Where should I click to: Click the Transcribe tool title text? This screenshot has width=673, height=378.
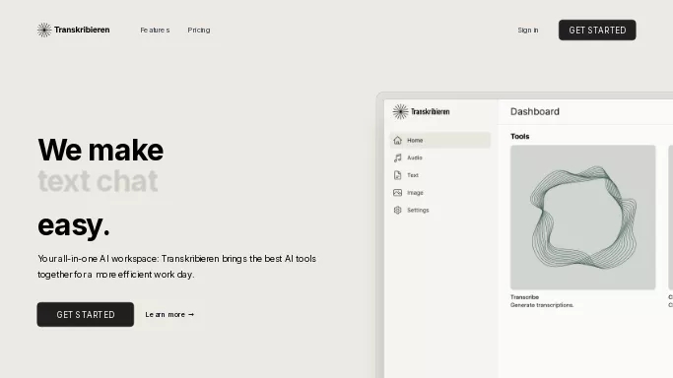point(524,297)
